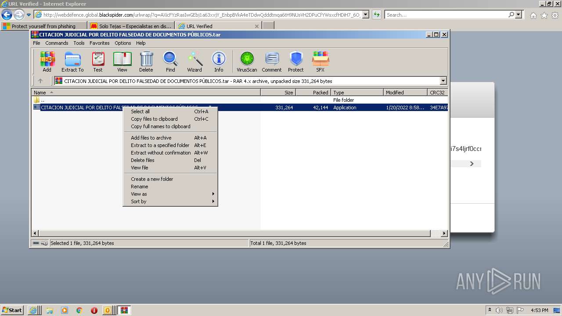
Task: Choose Rename in context menu
Action: tap(170, 187)
